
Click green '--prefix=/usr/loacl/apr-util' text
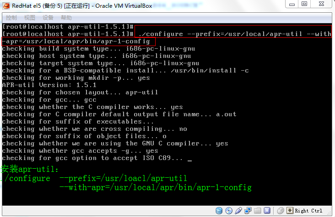(x=123, y=178)
